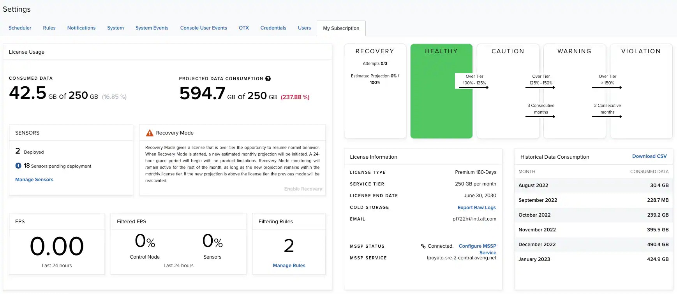Click Export Raw Logs link
The height and width of the screenshot is (294, 677).
[477, 208]
